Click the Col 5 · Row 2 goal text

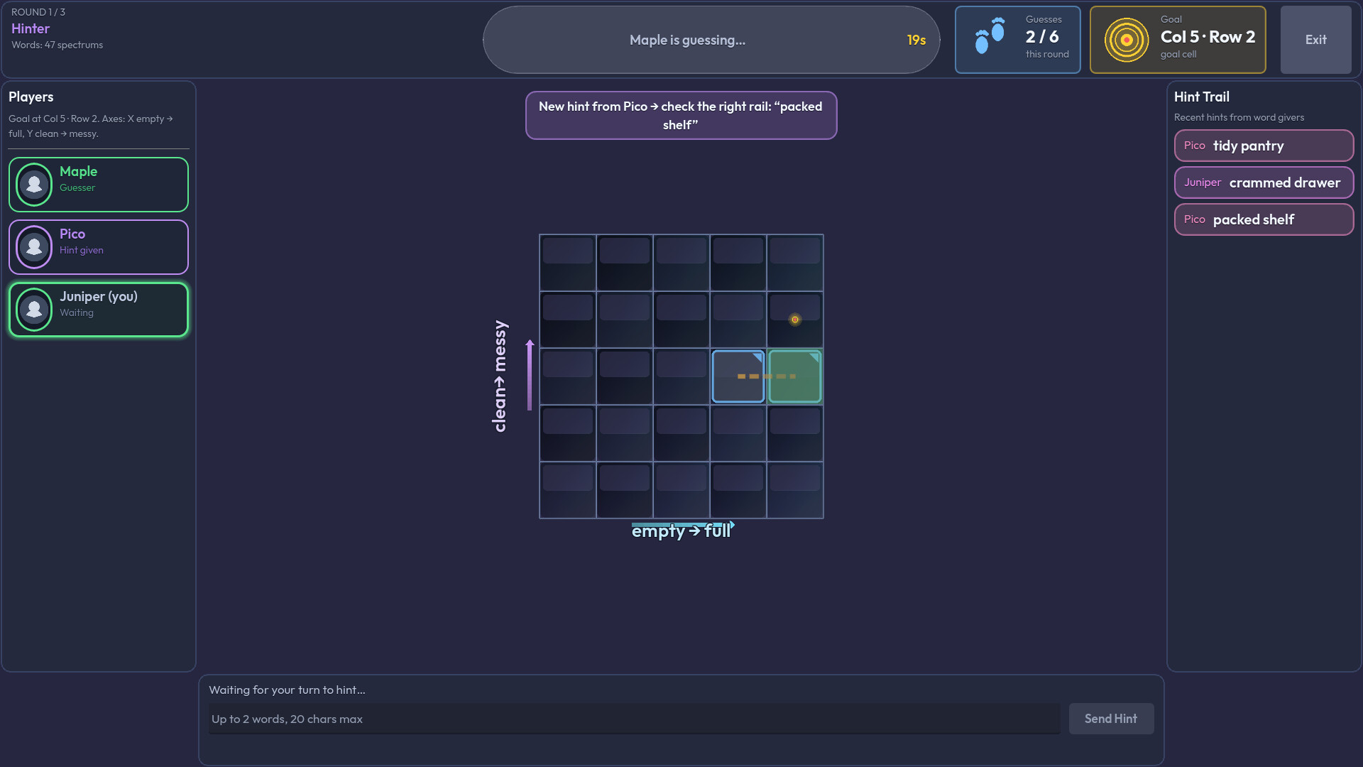1208,37
